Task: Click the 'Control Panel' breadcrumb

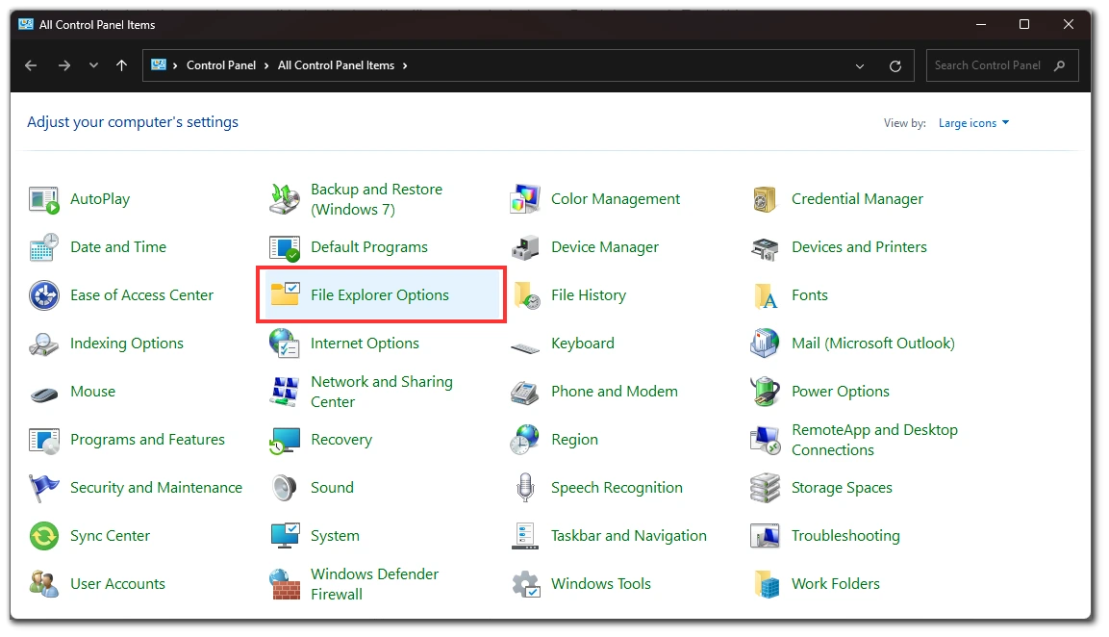Action: point(221,65)
